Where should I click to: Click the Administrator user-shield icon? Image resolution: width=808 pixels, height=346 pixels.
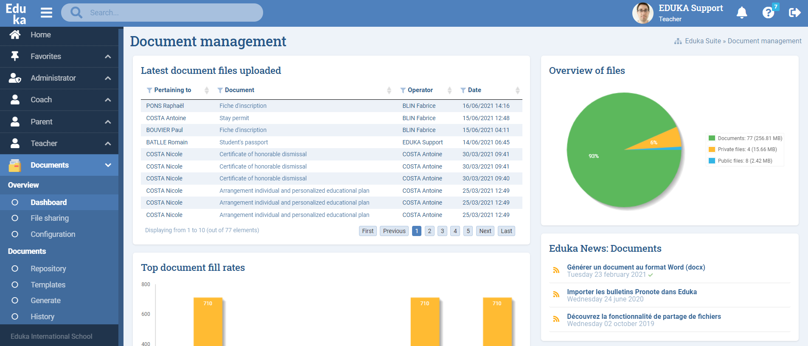(15, 78)
